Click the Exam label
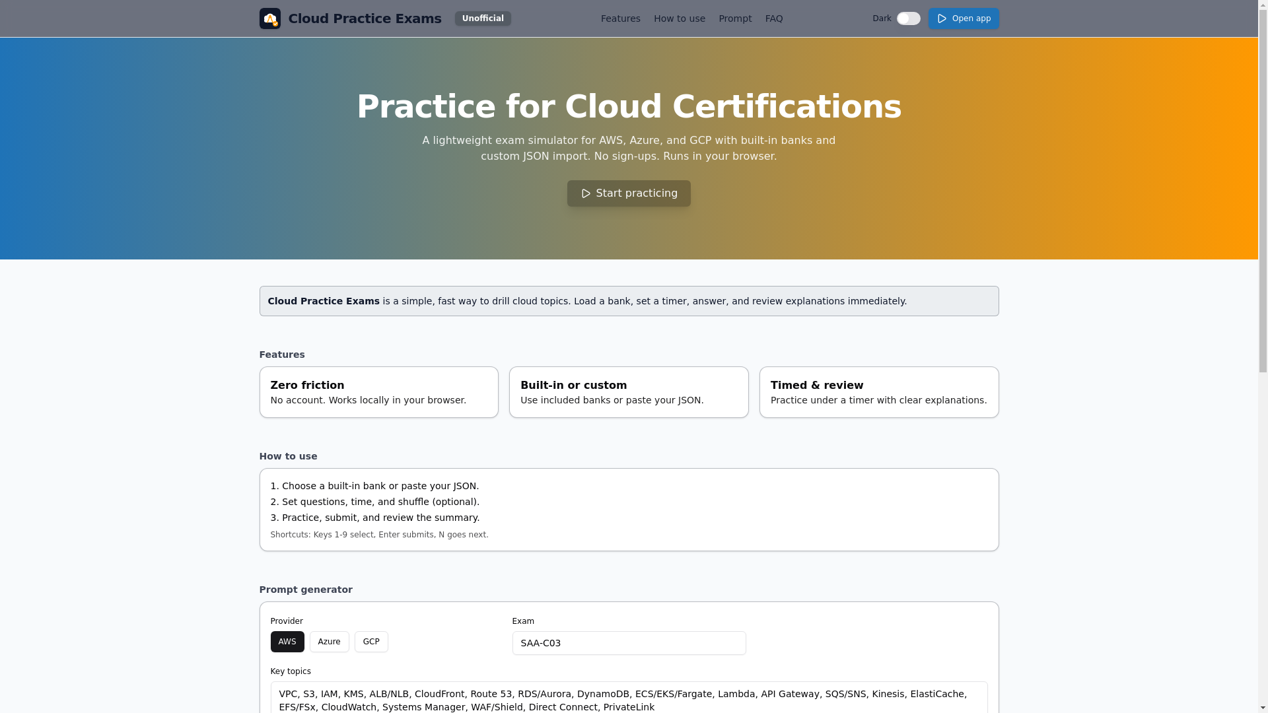 [523, 621]
